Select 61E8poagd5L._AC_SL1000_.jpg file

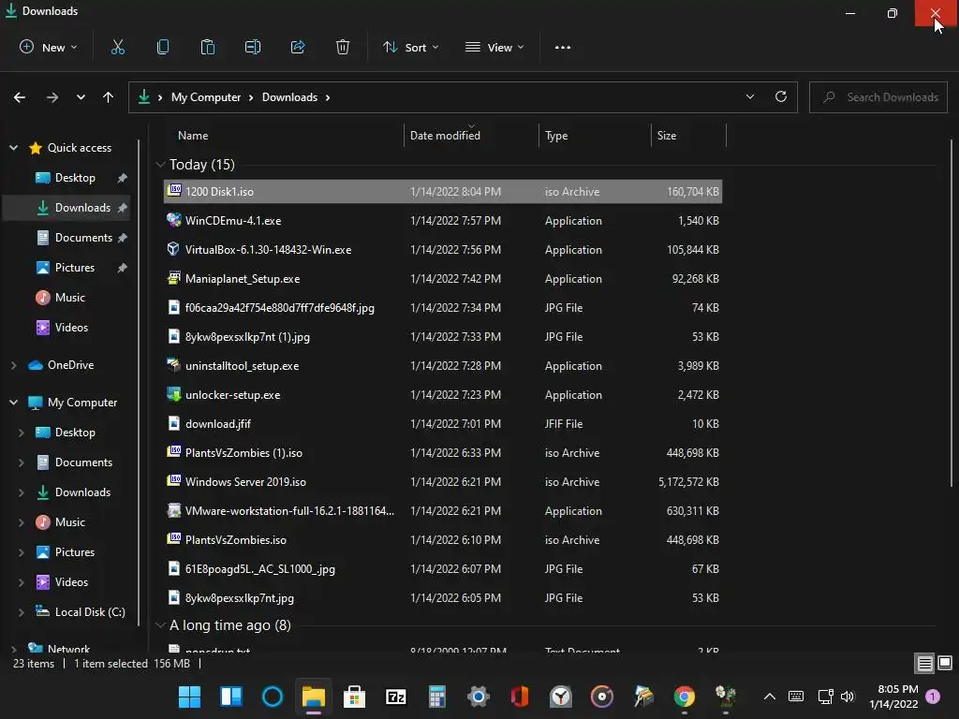443,569
